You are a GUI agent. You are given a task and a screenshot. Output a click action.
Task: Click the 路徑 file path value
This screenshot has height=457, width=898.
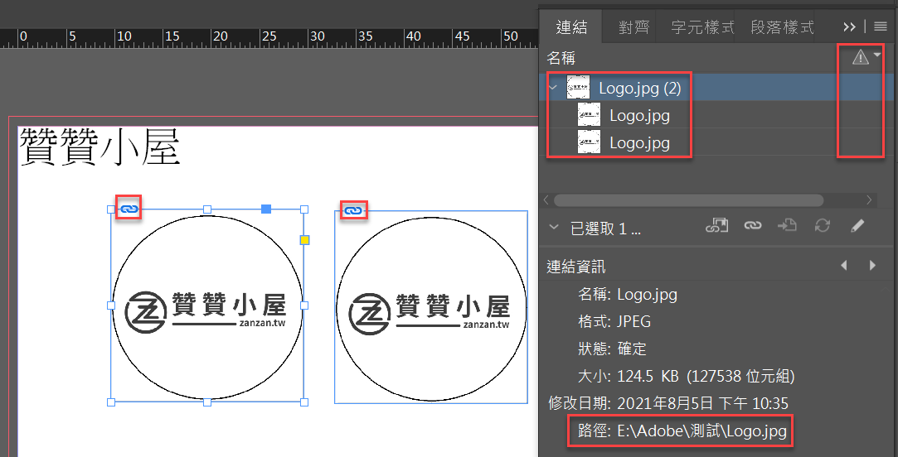click(702, 431)
